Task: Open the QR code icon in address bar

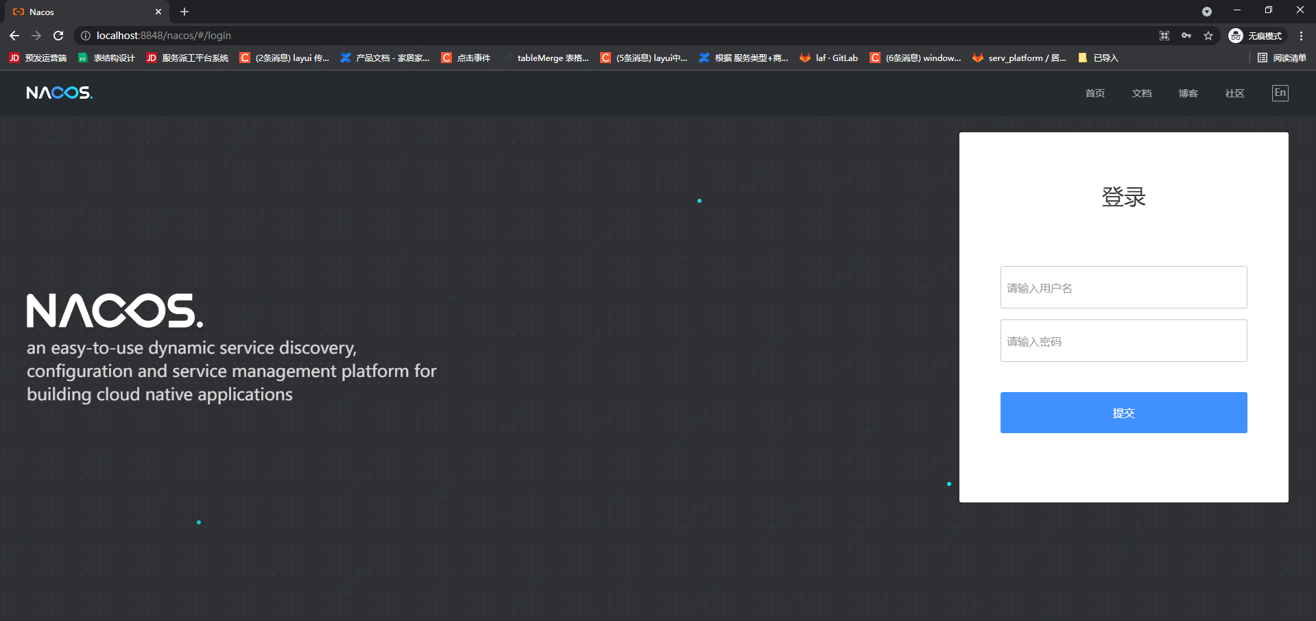Action: point(1164,36)
